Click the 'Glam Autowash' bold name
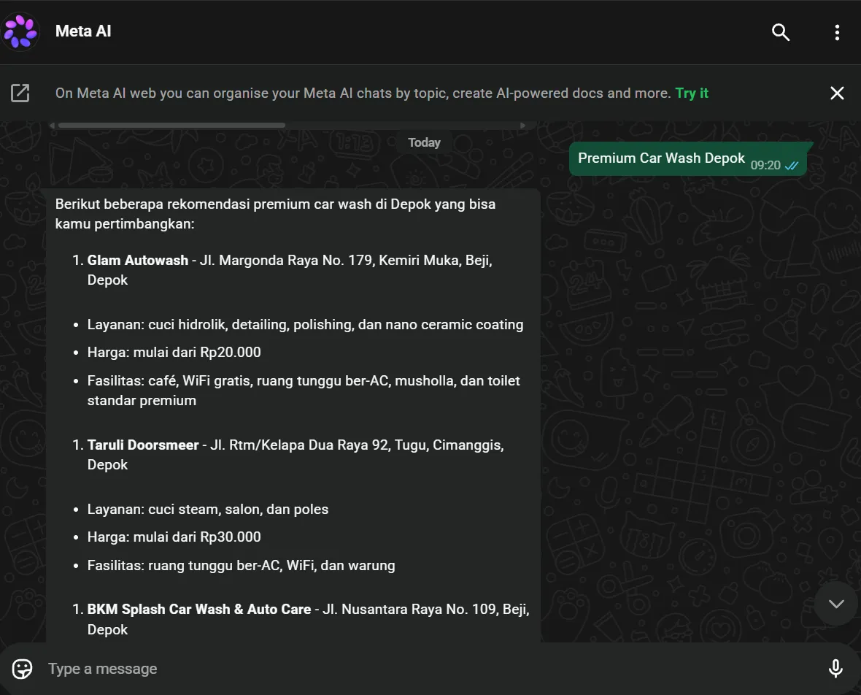 [138, 260]
